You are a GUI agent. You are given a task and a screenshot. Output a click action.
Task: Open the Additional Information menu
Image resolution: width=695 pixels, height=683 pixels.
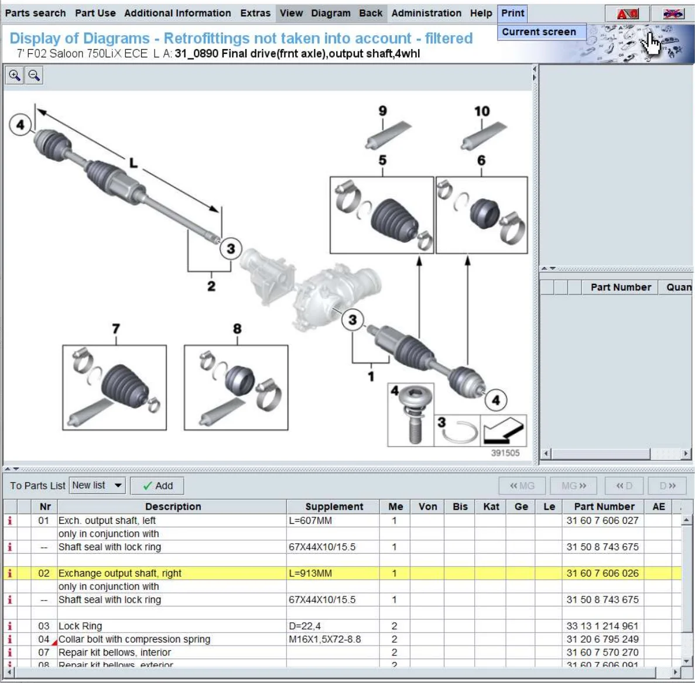(178, 13)
